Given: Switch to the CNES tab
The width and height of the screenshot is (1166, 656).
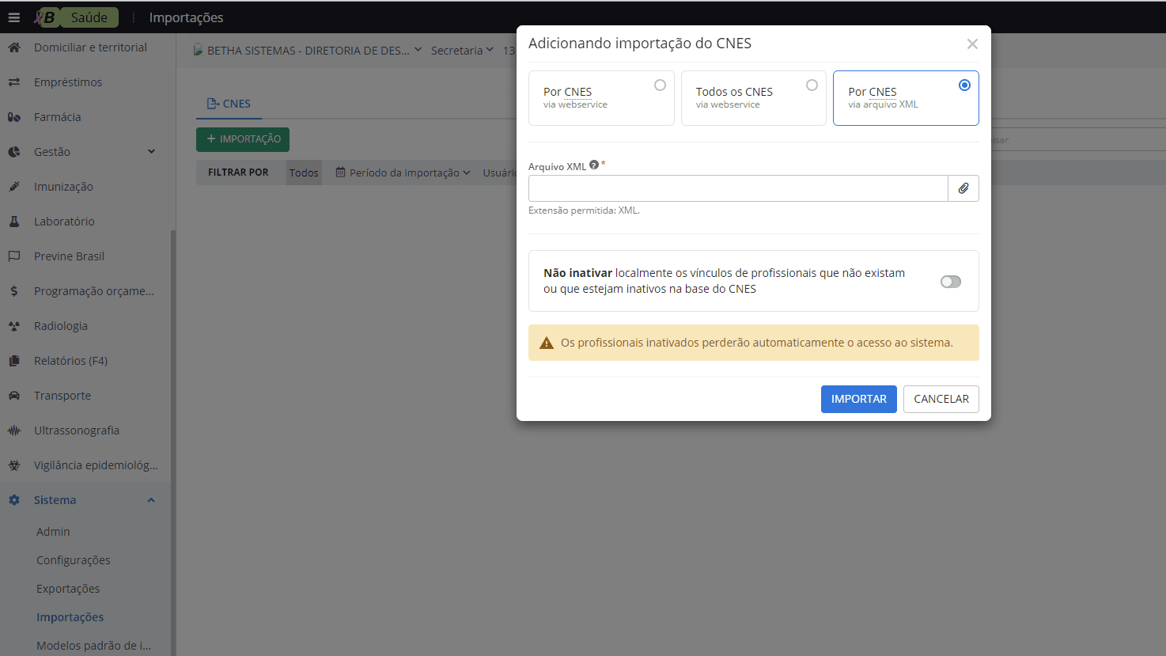Looking at the screenshot, I should click(229, 103).
